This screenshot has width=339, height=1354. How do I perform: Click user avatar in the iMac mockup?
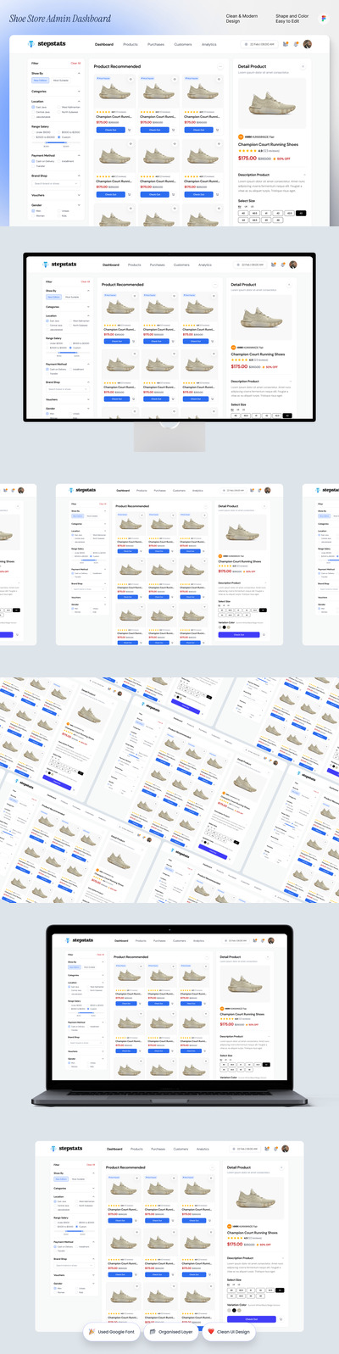[x=292, y=265]
